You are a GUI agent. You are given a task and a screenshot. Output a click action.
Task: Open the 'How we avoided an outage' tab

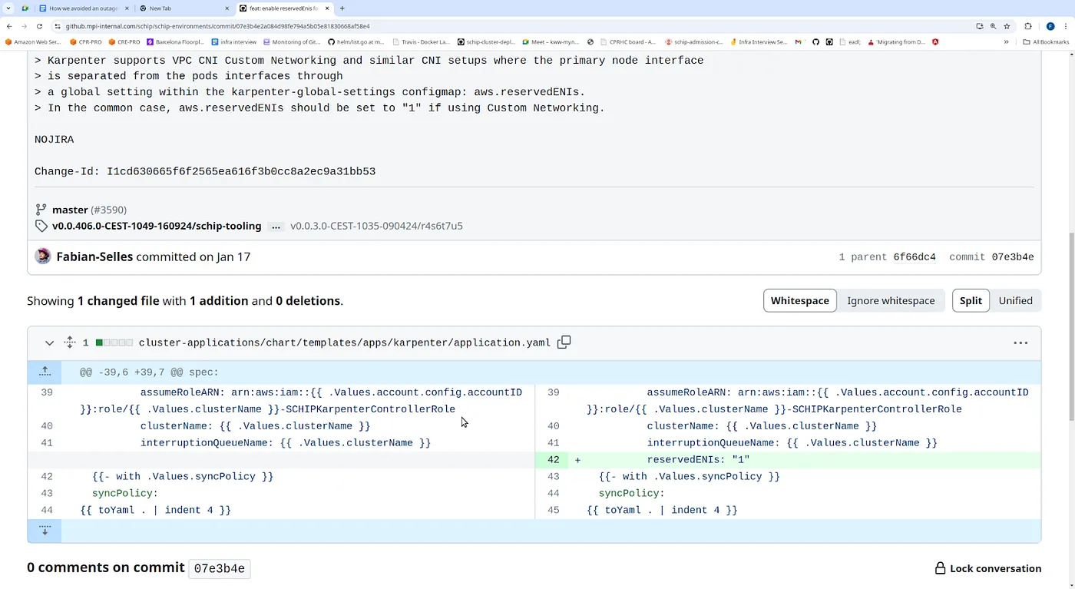(83, 8)
